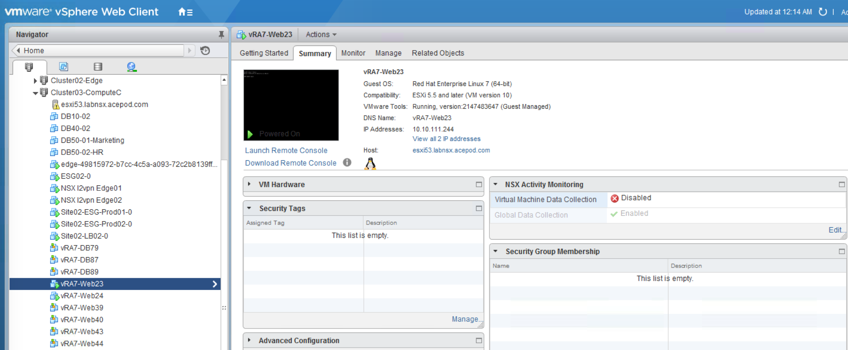This screenshot has width=848, height=350.
Task: Click the green Enabled check icon
Action: pyautogui.click(x=614, y=214)
